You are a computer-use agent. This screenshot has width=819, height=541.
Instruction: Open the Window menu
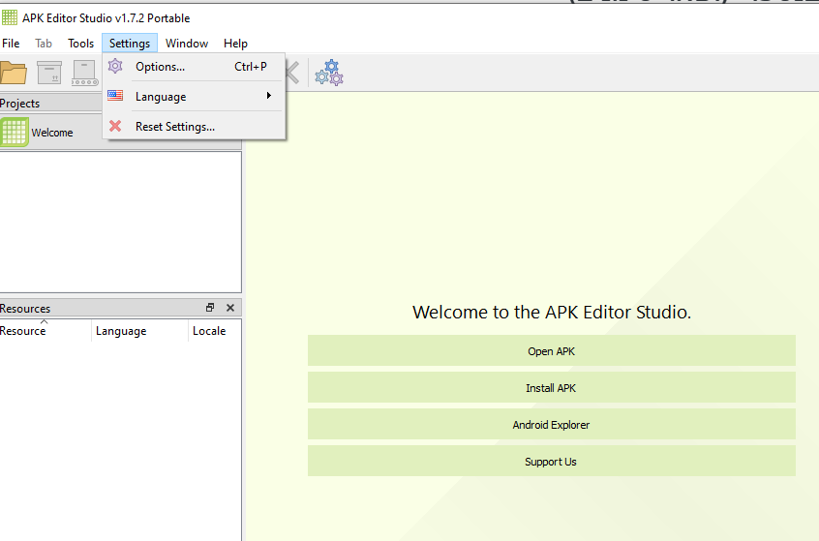(187, 44)
